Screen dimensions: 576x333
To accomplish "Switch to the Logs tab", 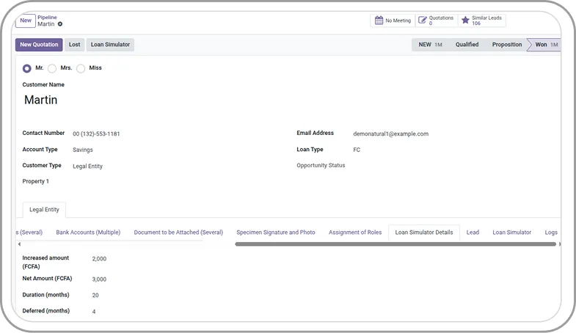I will click(550, 233).
